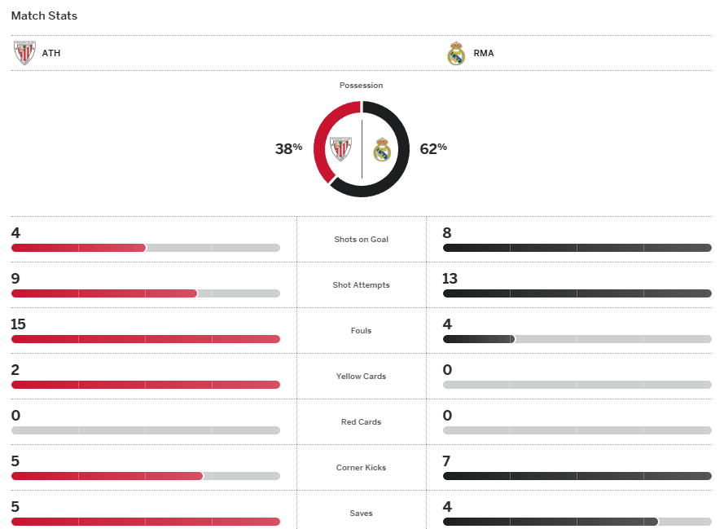Click the Athletic Yellow Cards bar
Image resolution: width=724 pixels, height=529 pixels.
point(145,385)
